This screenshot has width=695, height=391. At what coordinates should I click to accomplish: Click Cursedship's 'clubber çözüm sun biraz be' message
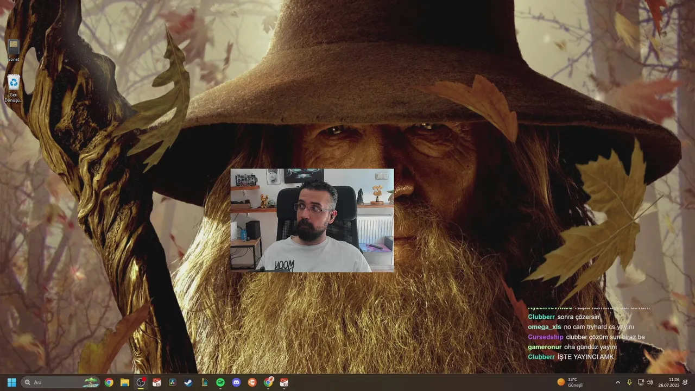click(605, 337)
